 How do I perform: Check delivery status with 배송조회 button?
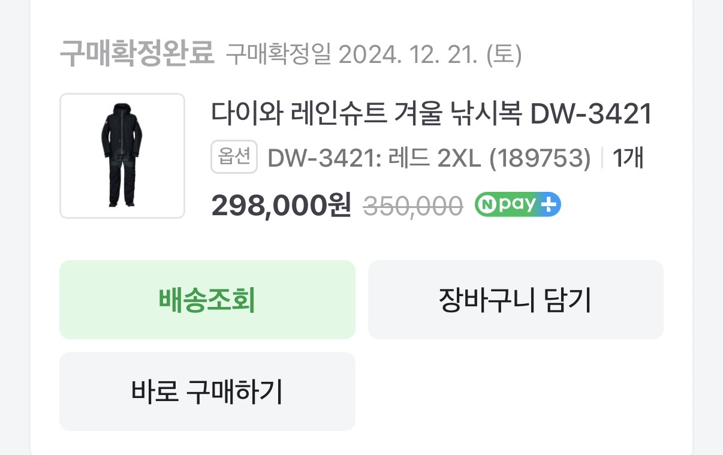tap(207, 300)
